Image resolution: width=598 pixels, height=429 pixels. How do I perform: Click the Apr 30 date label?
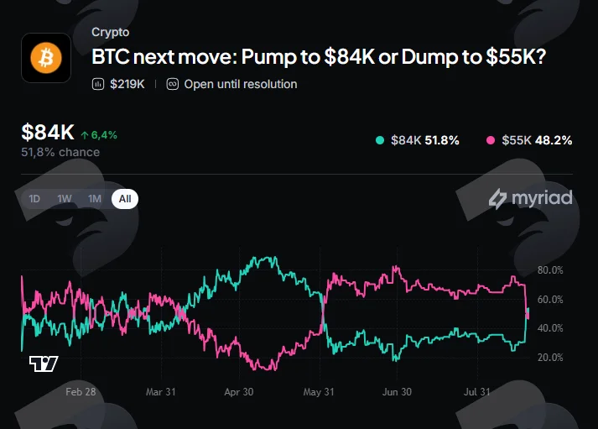click(239, 392)
